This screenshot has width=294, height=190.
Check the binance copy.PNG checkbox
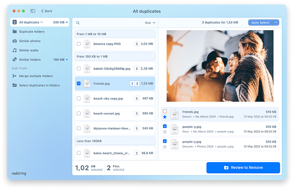click(79, 44)
